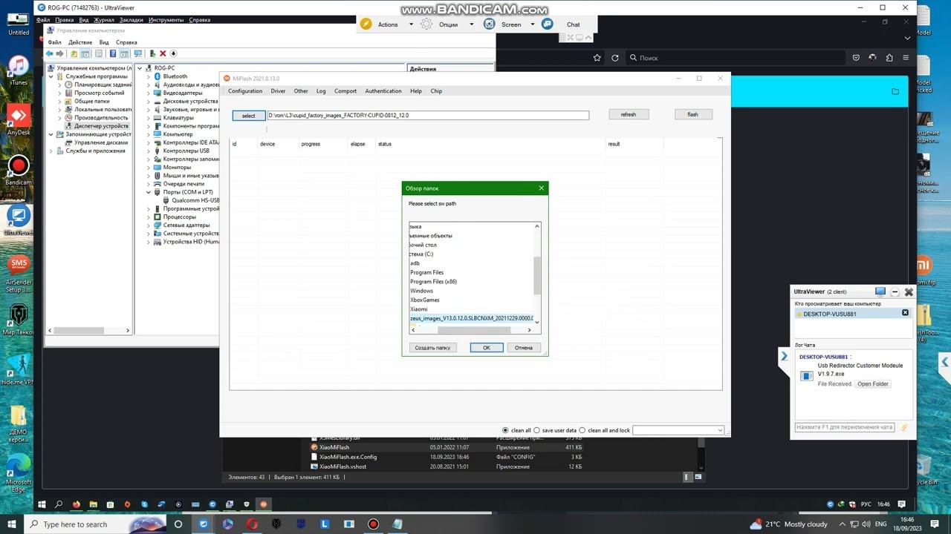Click the MiFlash refresh button
This screenshot has height=534, width=951.
point(629,114)
